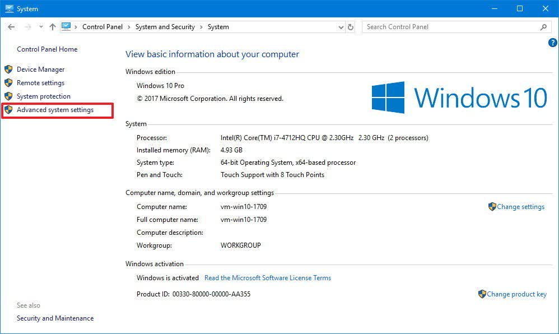Click the View basic information heading

[212, 54]
